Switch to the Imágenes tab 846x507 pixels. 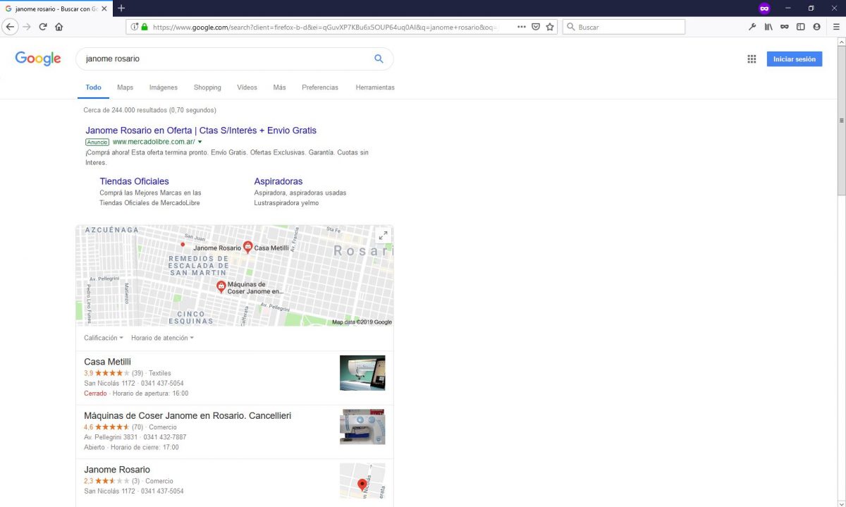point(163,87)
